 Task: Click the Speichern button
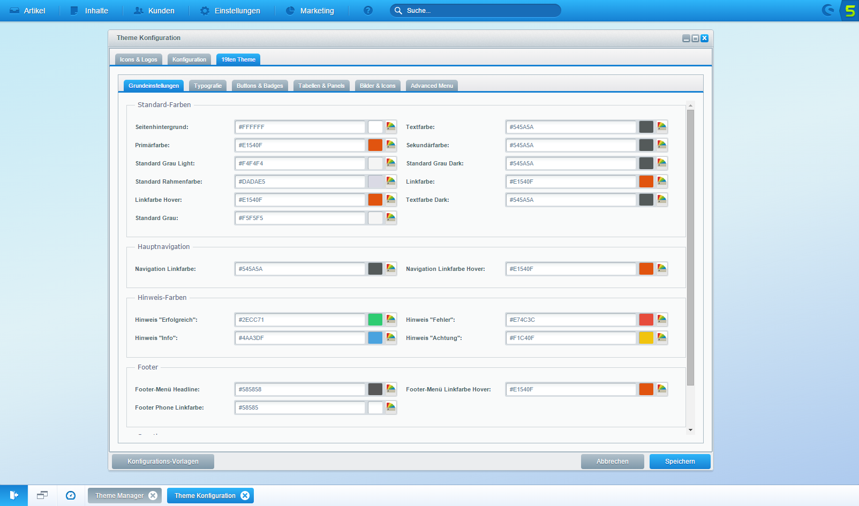click(x=680, y=462)
